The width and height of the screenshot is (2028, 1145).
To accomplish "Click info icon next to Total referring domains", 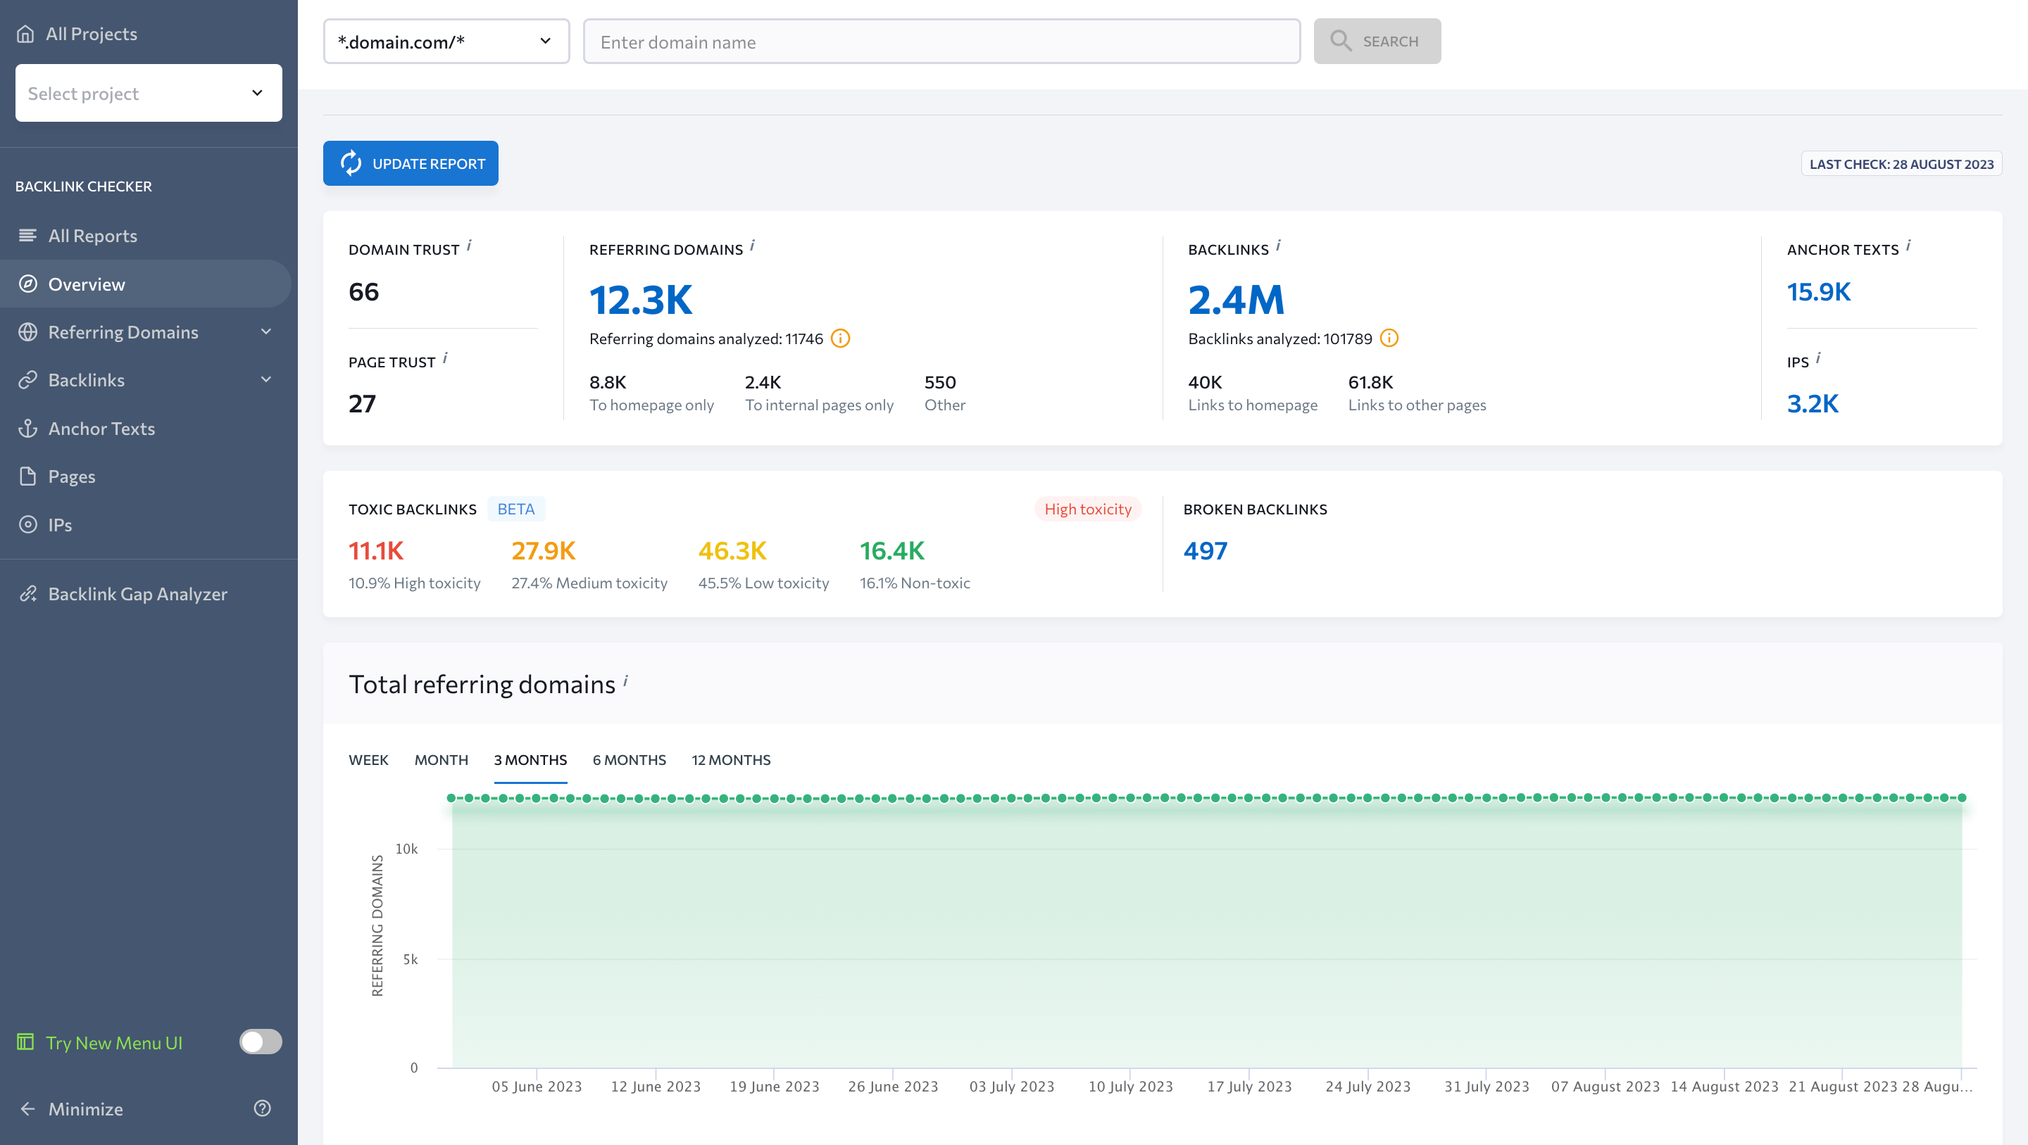I will [x=626, y=681].
